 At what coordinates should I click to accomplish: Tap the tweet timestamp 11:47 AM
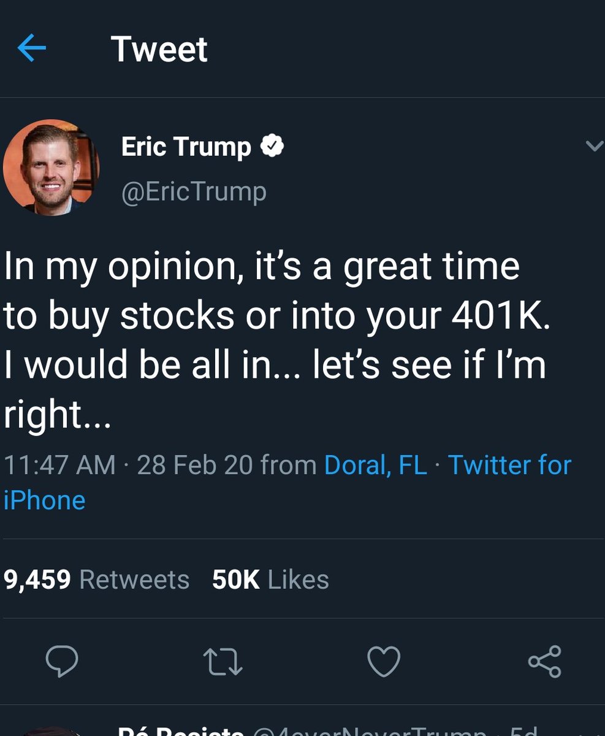pyautogui.click(x=60, y=465)
